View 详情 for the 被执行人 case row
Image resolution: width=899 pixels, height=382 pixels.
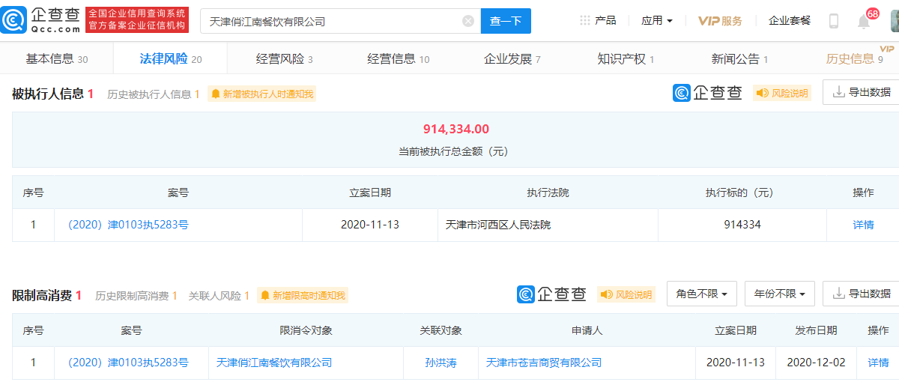[x=863, y=225]
